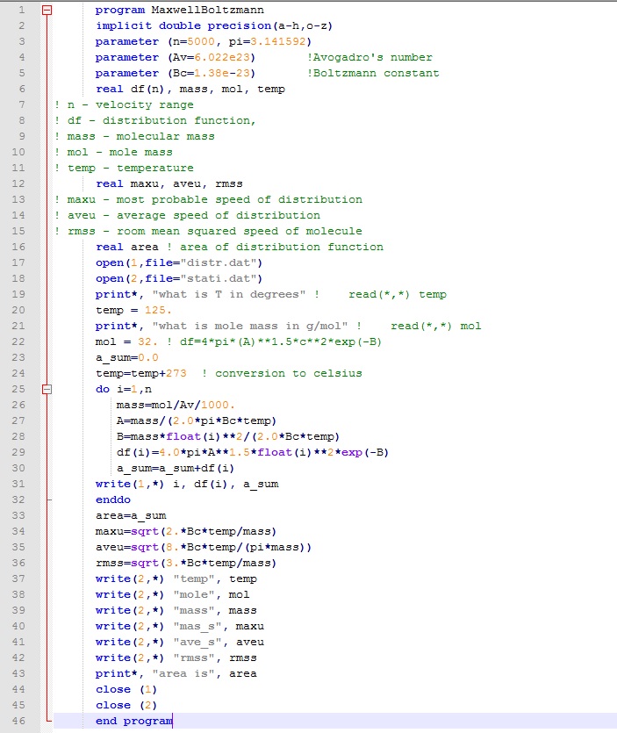Screen dimensions: 617x733
Task: Click the 'df - distribution function' comment
Action: click(x=154, y=120)
